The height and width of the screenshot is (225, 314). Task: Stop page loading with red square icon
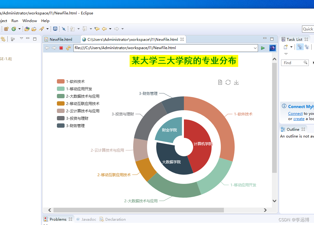tap(61, 48)
